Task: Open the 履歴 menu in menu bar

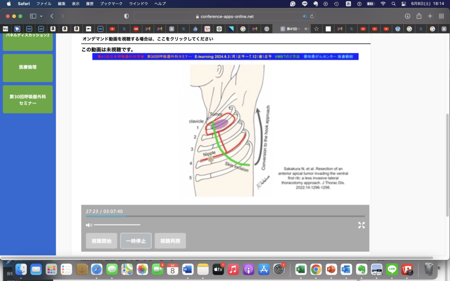Action: [90, 4]
